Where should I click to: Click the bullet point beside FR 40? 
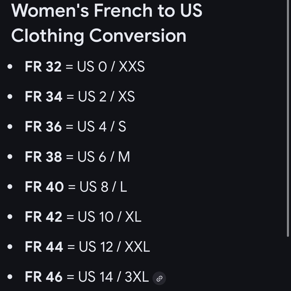10,187
